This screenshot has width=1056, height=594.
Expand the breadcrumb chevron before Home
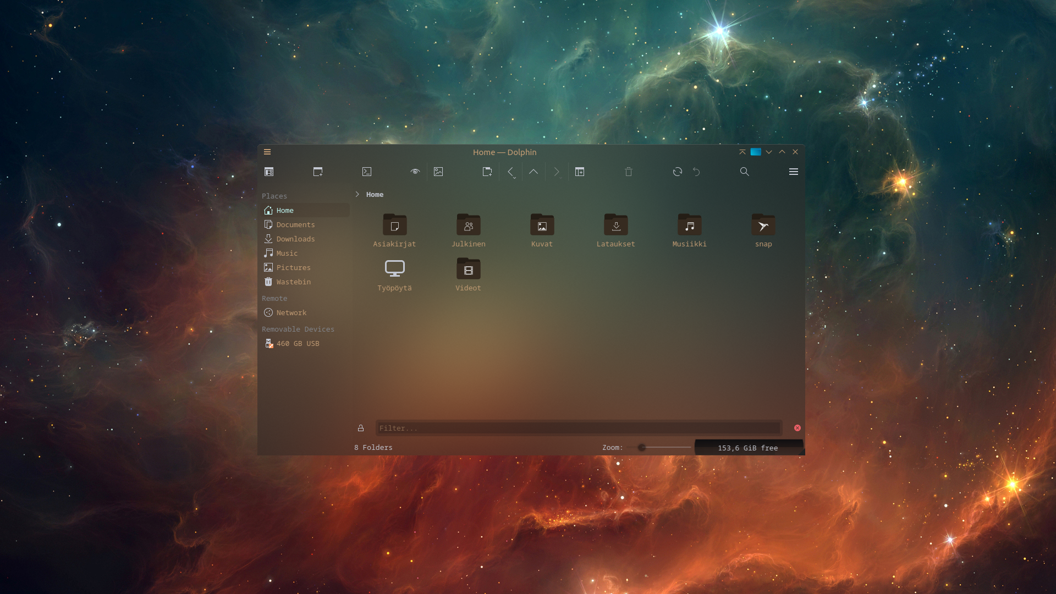click(357, 194)
